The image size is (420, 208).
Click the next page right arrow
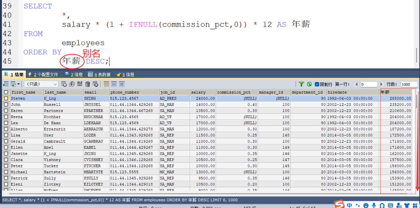click(x=381, y=84)
